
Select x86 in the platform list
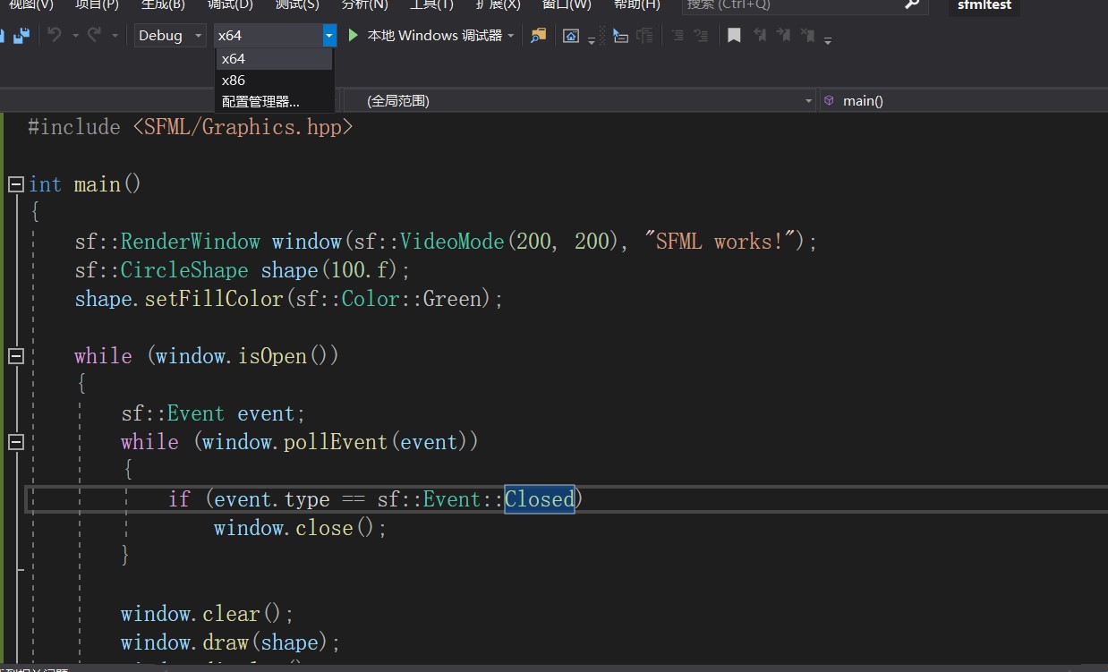point(274,81)
